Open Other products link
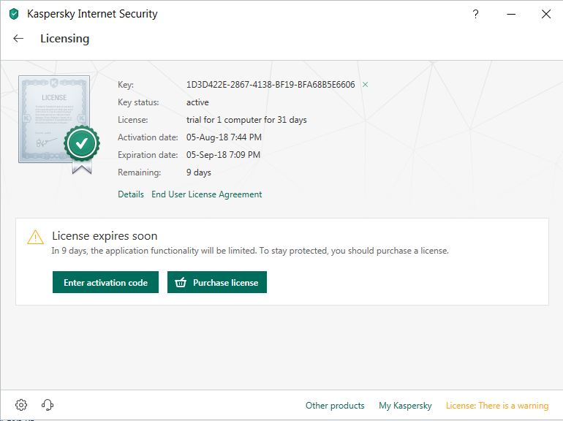563x421 pixels. (335, 405)
